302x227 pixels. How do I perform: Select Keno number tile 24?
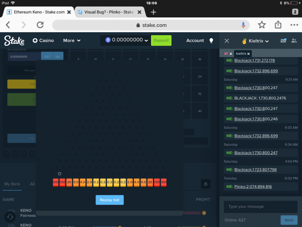click(200, 76)
